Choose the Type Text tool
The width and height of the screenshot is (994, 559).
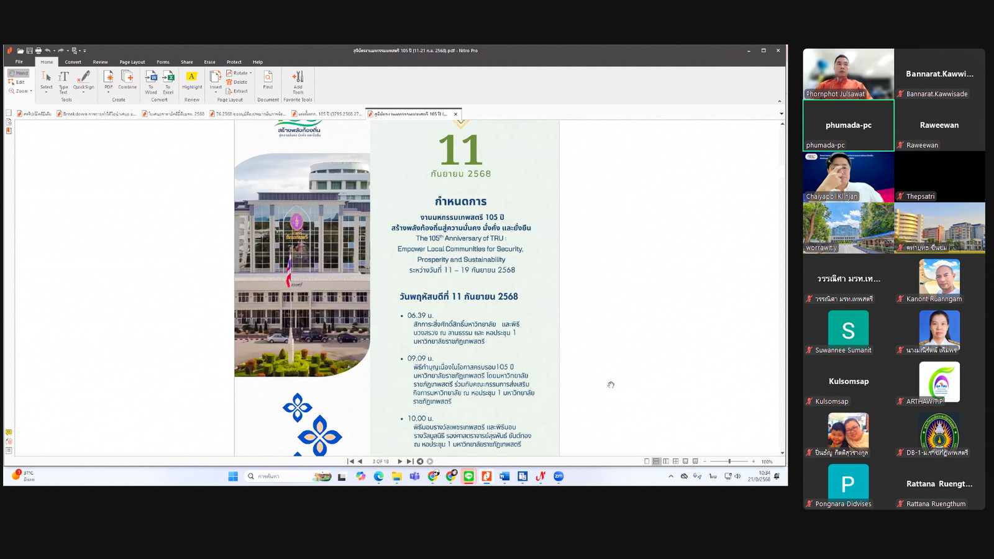tap(63, 81)
